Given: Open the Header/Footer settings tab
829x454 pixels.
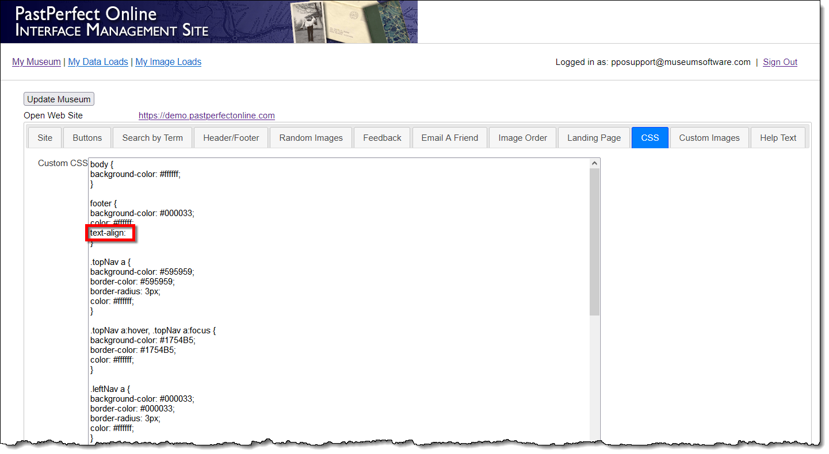Looking at the screenshot, I should click(231, 137).
